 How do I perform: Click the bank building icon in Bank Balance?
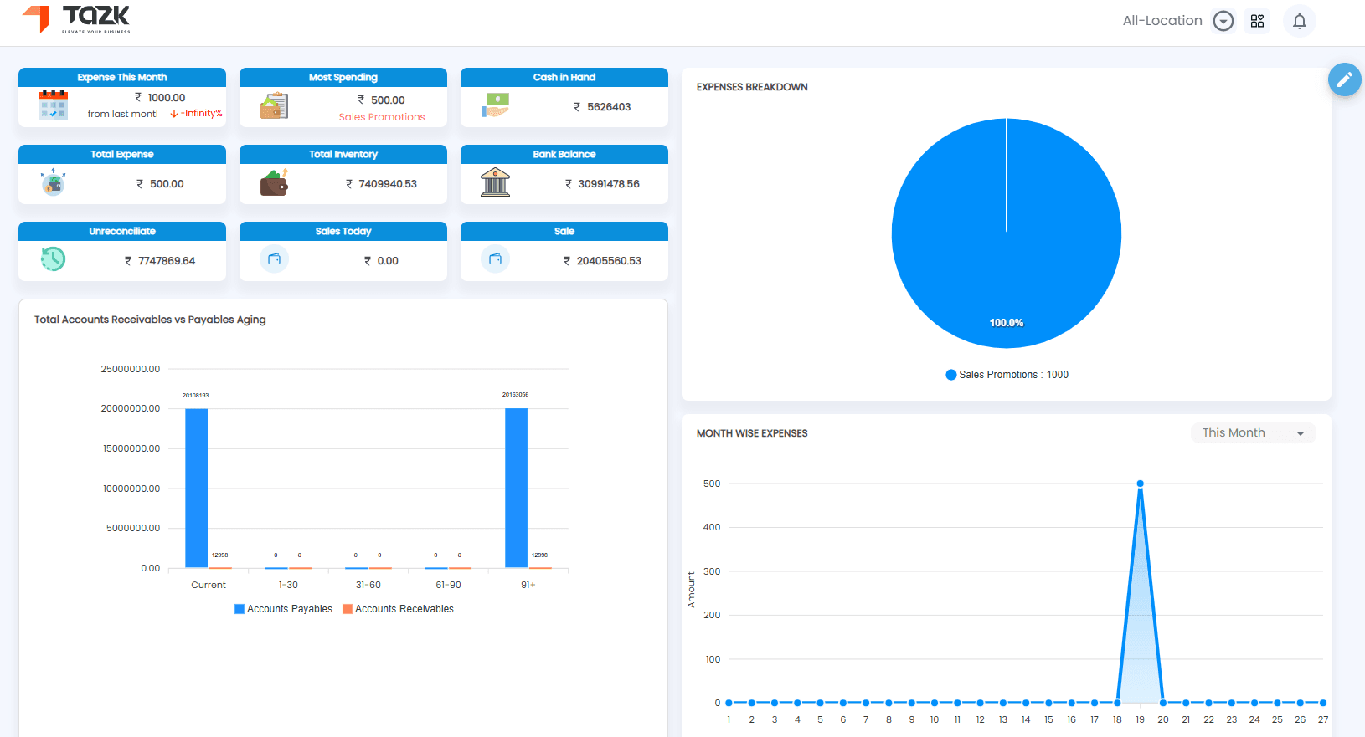[x=495, y=182]
